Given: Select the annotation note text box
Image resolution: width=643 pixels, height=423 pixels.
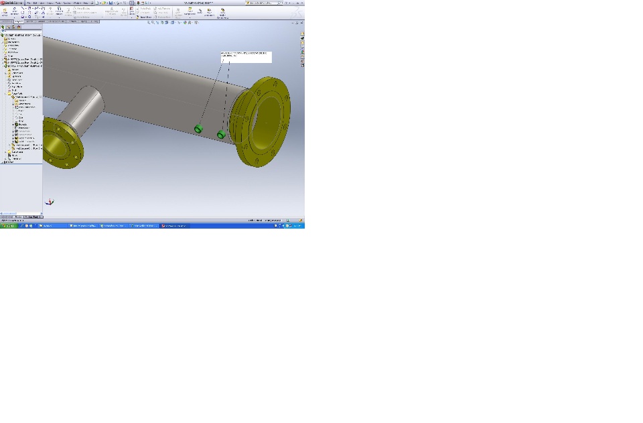Looking at the screenshot, I should 246,57.
